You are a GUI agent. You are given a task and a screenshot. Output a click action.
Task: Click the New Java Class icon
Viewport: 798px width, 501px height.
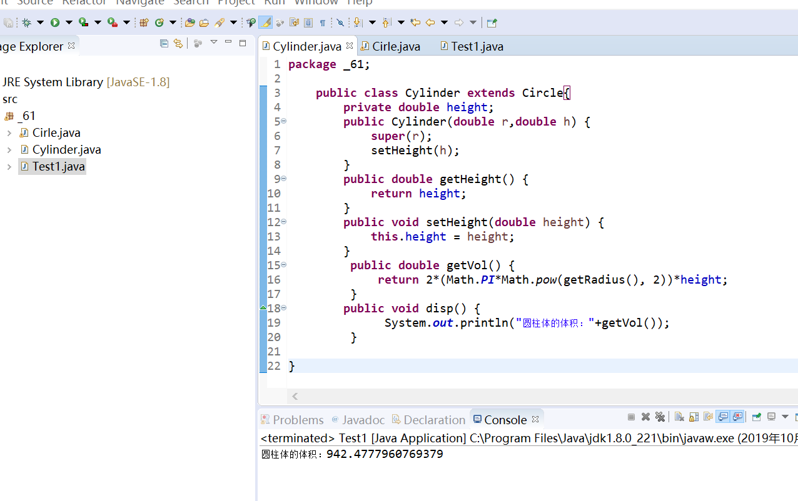tap(159, 23)
